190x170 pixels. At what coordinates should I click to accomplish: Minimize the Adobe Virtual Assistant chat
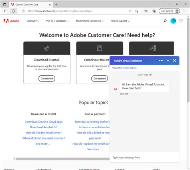click(168, 61)
